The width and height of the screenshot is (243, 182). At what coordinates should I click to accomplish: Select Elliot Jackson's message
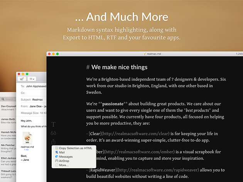coord(8,161)
